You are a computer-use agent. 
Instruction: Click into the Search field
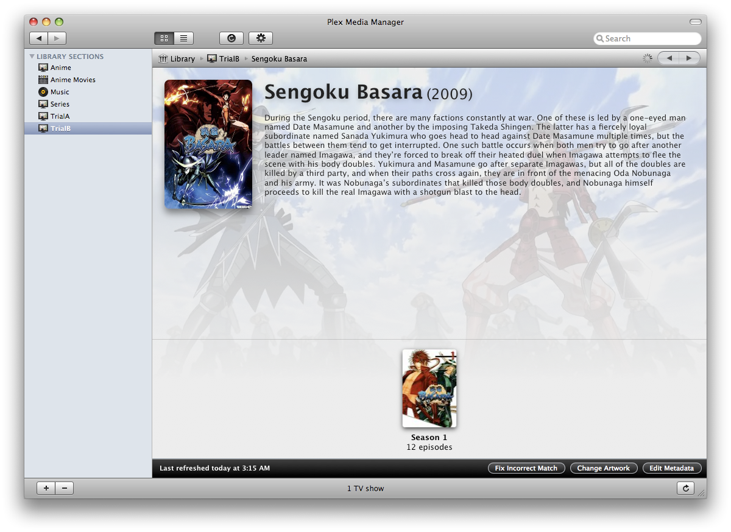coord(648,38)
